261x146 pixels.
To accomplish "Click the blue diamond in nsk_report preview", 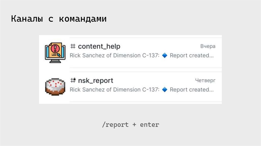I will (165, 90).
